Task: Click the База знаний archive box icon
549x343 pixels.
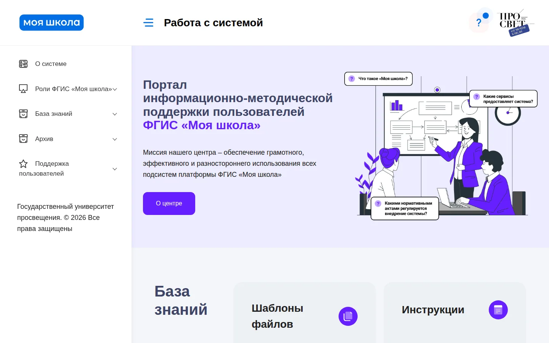Action: [x=23, y=114]
